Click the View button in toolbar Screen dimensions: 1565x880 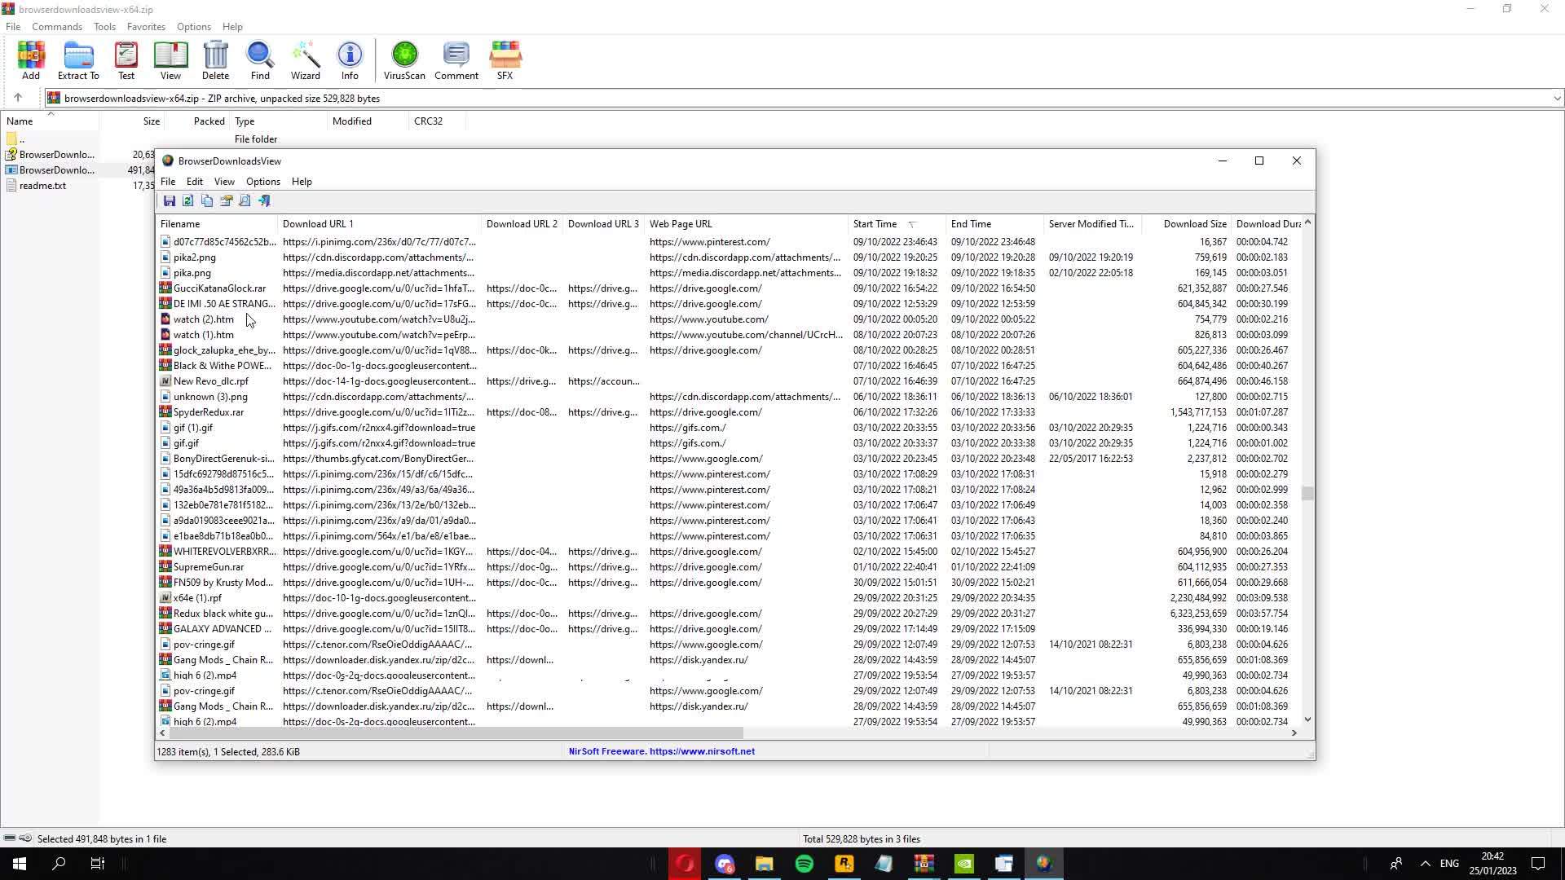click(170, 60)
